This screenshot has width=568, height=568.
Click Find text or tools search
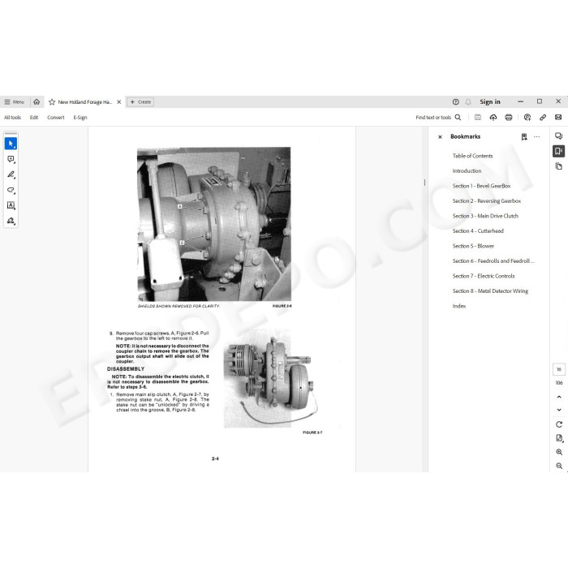[438, 118]
